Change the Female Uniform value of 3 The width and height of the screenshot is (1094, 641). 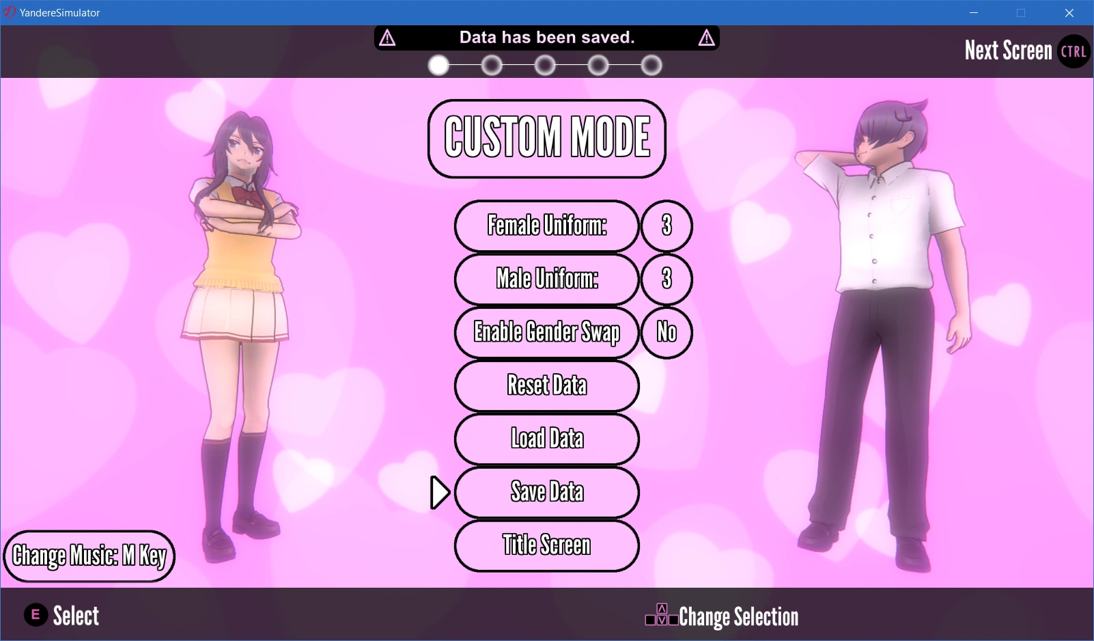coord(667,226)
